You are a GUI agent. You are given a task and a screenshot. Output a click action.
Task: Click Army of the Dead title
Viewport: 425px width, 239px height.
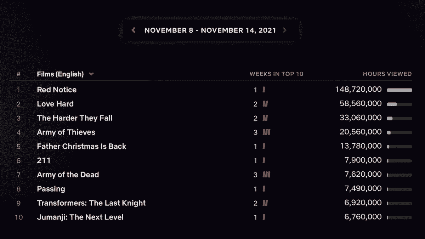(x=68, y=175)
